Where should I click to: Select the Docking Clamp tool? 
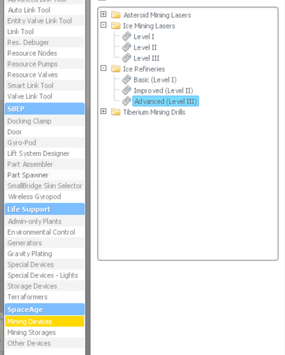[x=29, y=121]
